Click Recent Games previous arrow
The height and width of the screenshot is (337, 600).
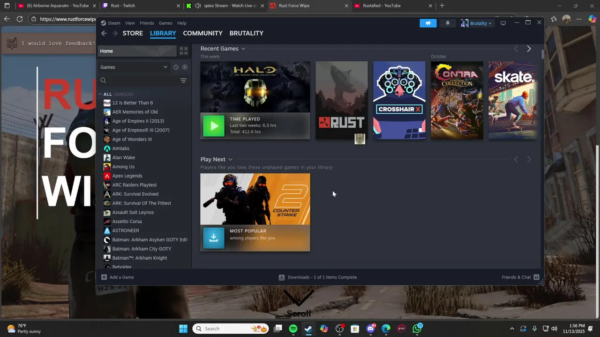pos(516,49)
